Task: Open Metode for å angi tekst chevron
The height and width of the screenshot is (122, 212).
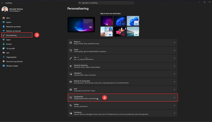Action: [175, 82]
